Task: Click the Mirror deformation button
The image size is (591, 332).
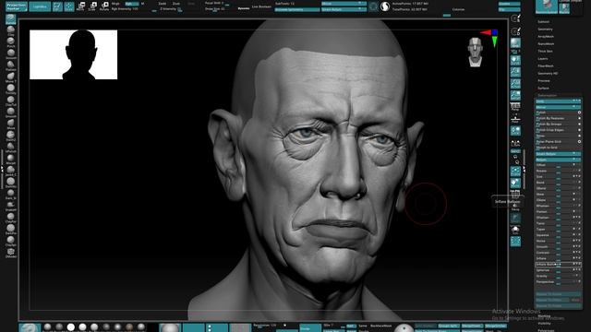Action: (558, 107)
